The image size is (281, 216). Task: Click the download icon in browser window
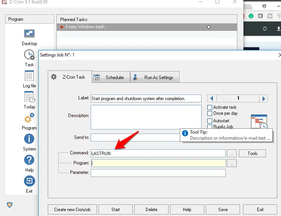tap(278, 29)
